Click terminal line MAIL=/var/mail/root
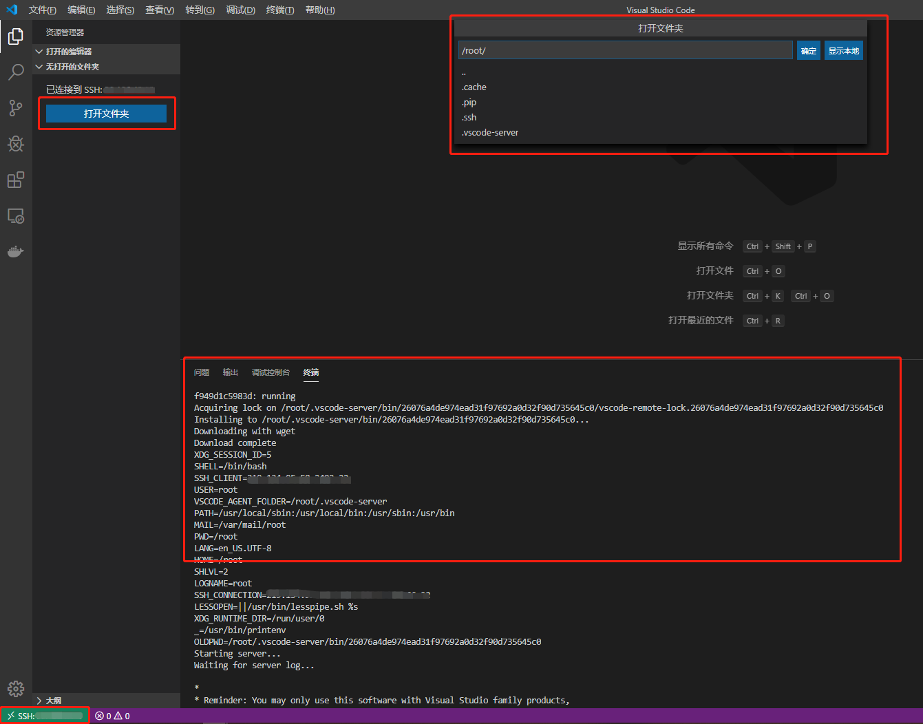This screenshot has width=923, height=724. (x=240, y=525)
